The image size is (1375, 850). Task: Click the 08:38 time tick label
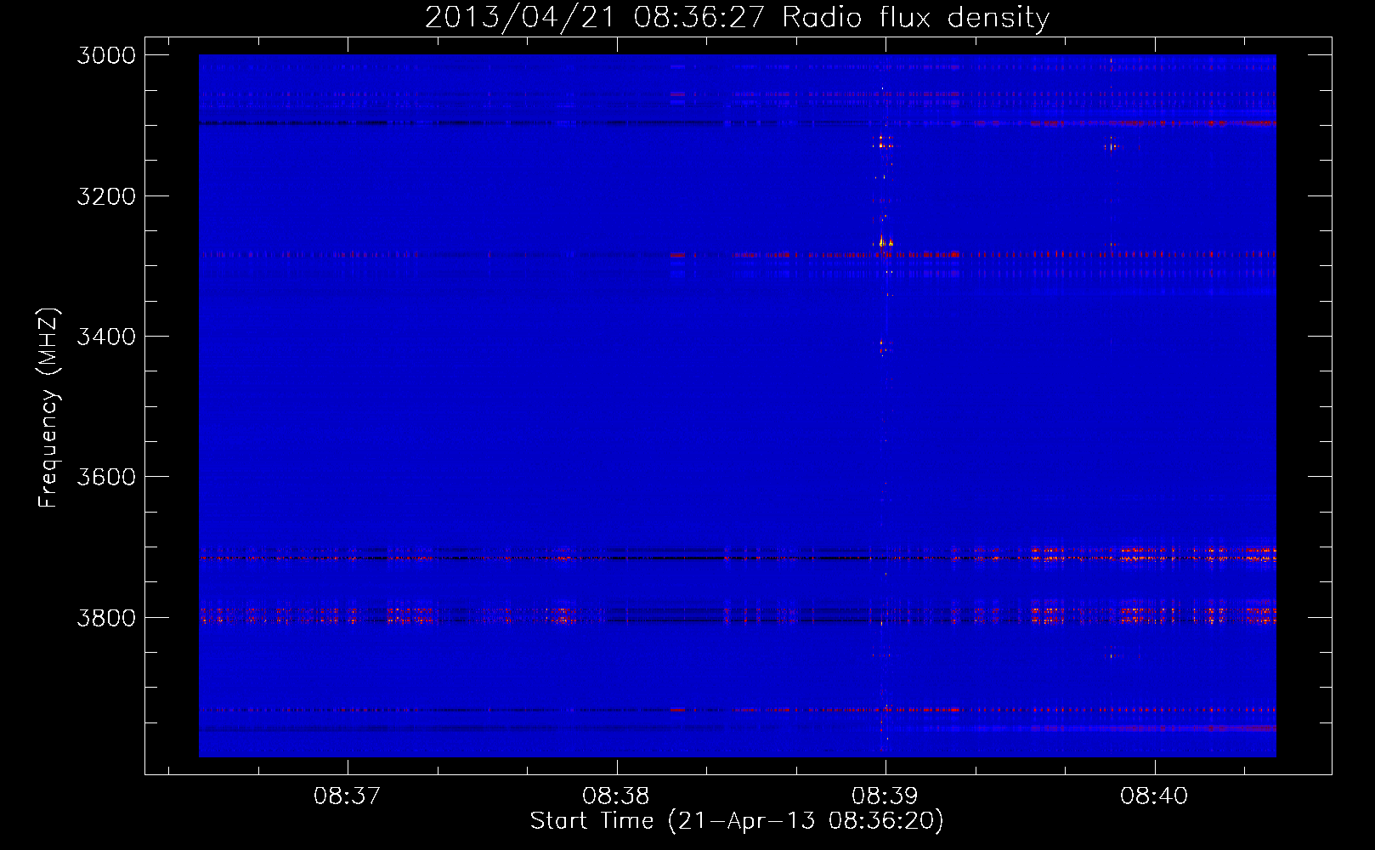click(616, 796)
